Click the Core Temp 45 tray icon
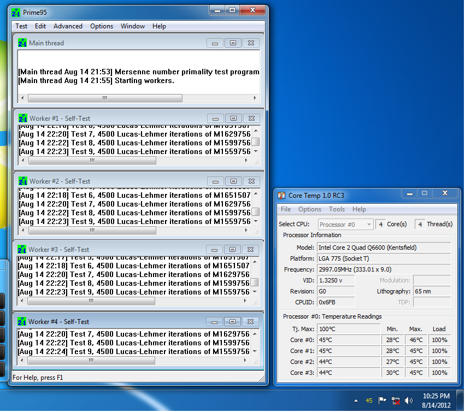Screen dimensions: 465x412 pos(369,401)
